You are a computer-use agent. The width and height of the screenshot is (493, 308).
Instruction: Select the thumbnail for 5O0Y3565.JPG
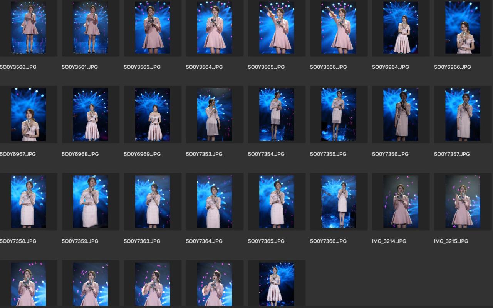pos(276,28)
